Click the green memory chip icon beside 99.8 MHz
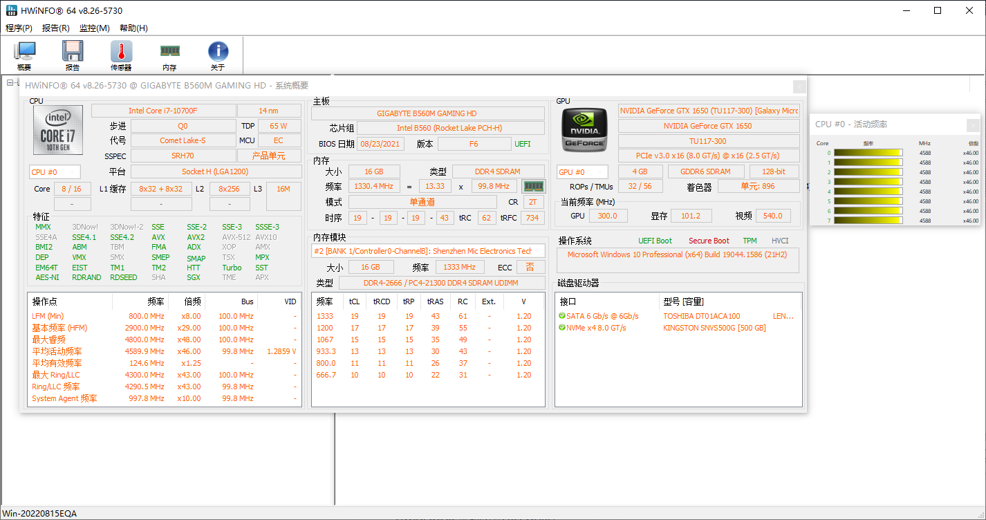The height and width of the screenshot is (520, 986). coord(533,186)
